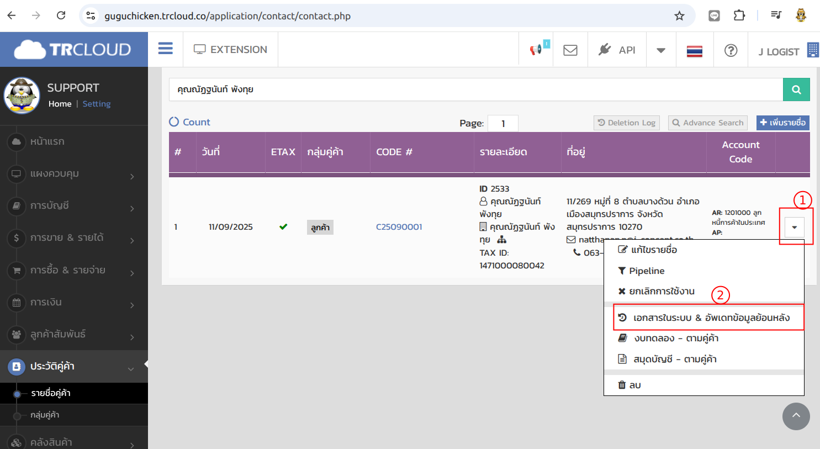Choose Pipeline in the context menu
Screen dimensions: 820x449
(646, 271)
